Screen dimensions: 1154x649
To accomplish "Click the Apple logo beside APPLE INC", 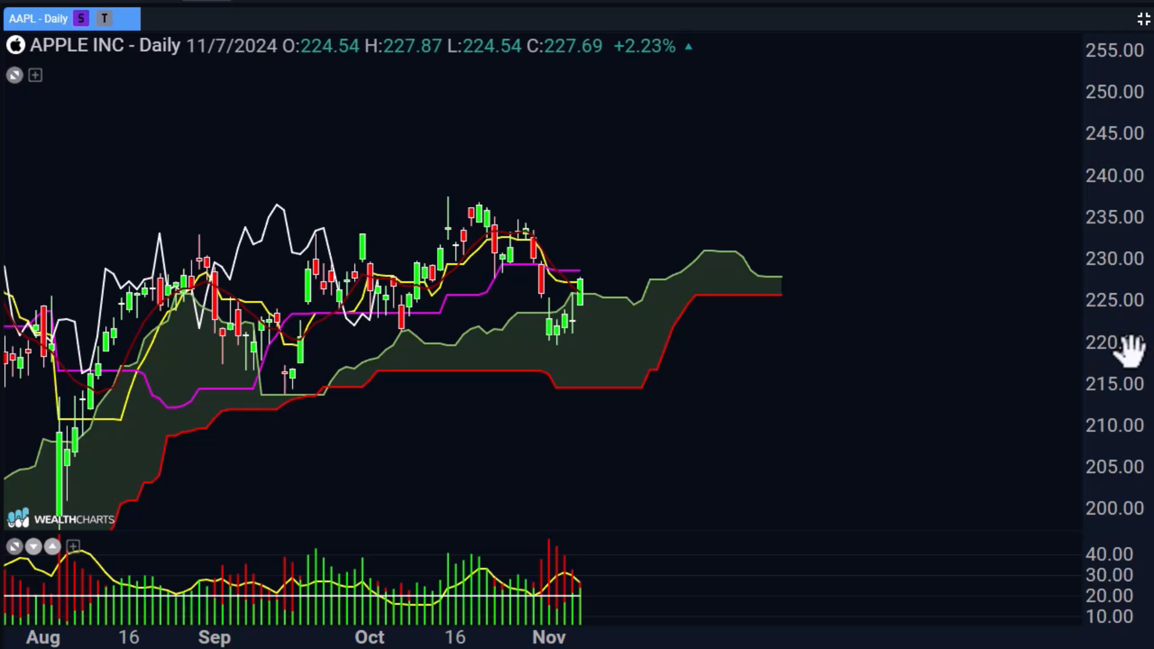I will [x=16, y=46].
